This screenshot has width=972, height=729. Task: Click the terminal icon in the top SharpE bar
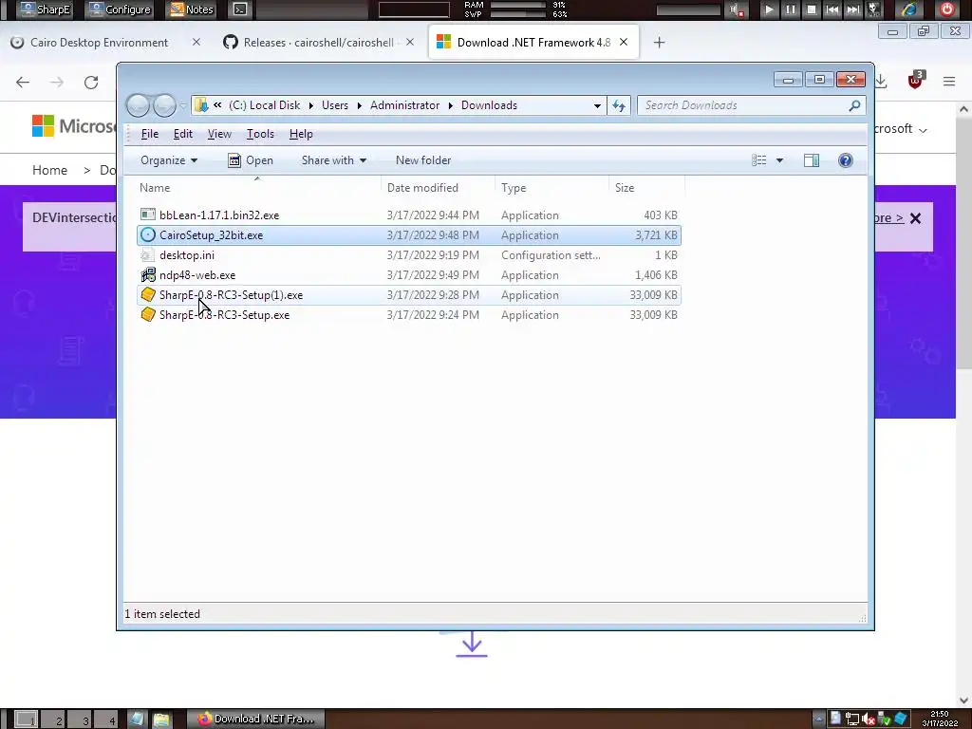pos(240,9)
